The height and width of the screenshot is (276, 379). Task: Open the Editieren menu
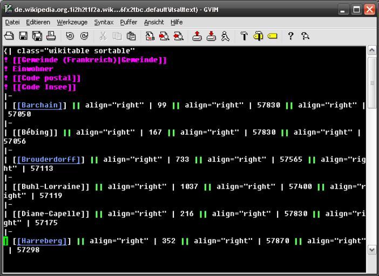38,22
